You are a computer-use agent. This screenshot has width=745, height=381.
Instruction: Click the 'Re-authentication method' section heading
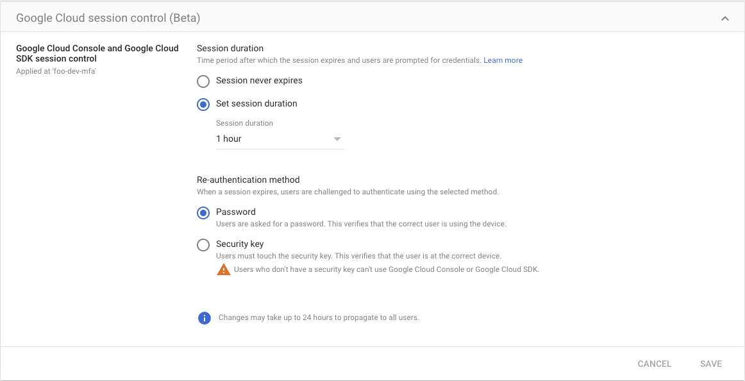pos(248,180)
